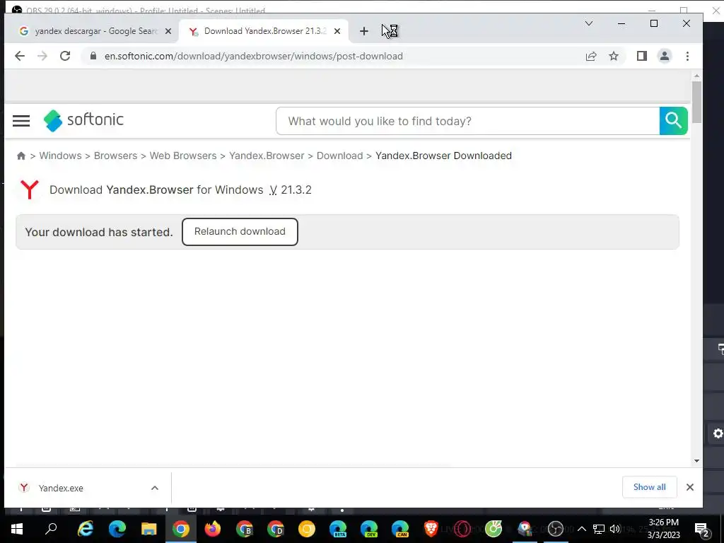Viewport: 724px width, 543px height.
Task: Launch Chrome Canary from the taskbar
Action: click(306, 529)
